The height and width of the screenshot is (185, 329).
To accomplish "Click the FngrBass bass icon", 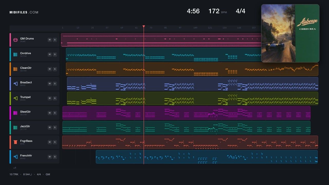I will click(x=15, y=142).
